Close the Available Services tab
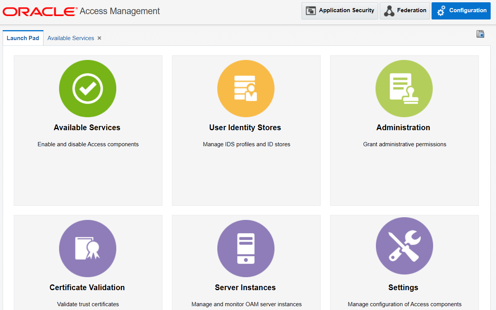Viewport: 496px width, 310px height. pyautogui.click(x=100, y=38)
